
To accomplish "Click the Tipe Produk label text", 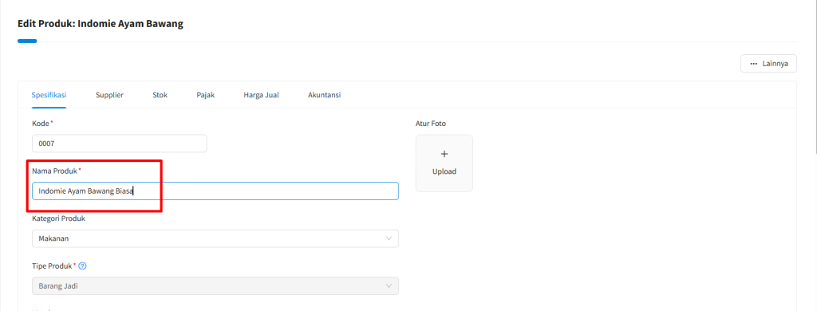I will pyautogui.click(x=52, y=266).
